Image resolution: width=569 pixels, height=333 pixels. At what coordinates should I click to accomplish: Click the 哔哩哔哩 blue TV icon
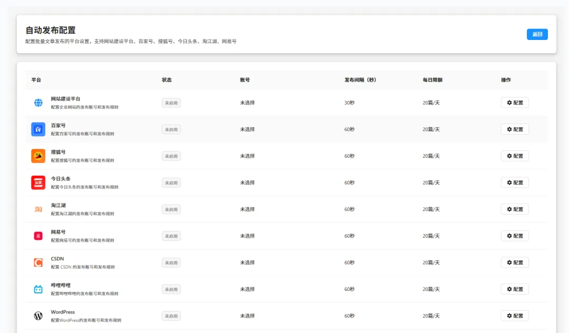click(38, 289)
